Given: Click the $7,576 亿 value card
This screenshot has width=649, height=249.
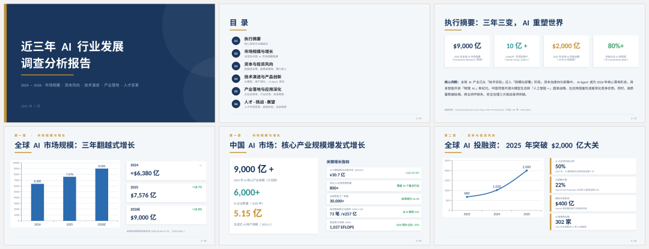Looking at the screenshot, I should point(166,193).
